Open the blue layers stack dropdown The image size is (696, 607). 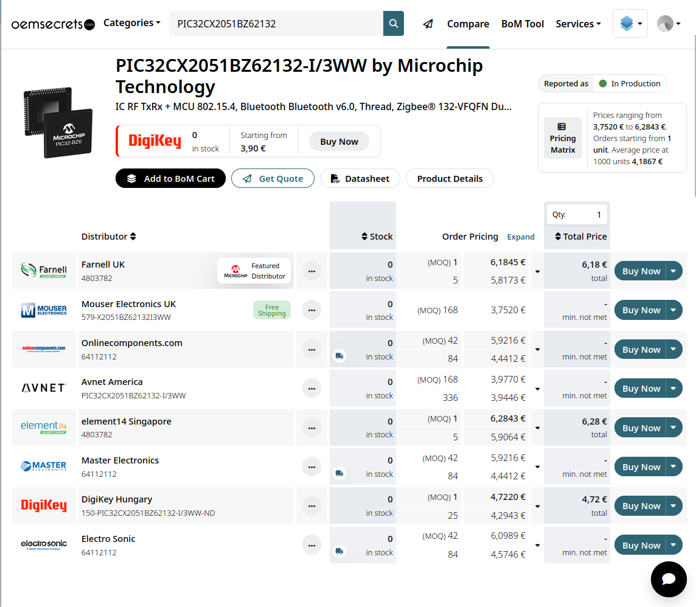tap(630, 24)
